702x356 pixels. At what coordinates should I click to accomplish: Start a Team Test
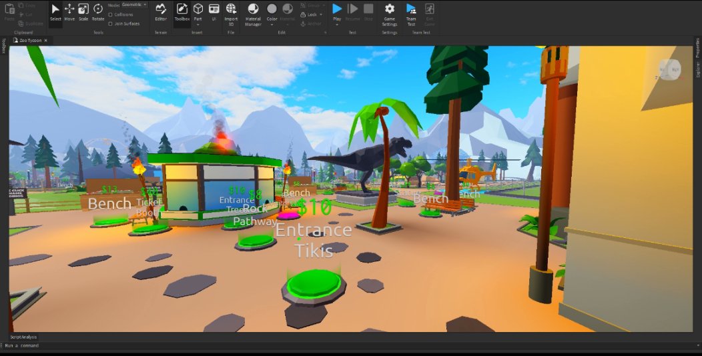[411, 13]
